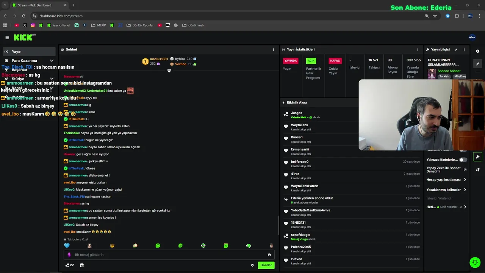Open the Günün malı bookmark folder
The image size is (485, 273).
tap(193, 25)
